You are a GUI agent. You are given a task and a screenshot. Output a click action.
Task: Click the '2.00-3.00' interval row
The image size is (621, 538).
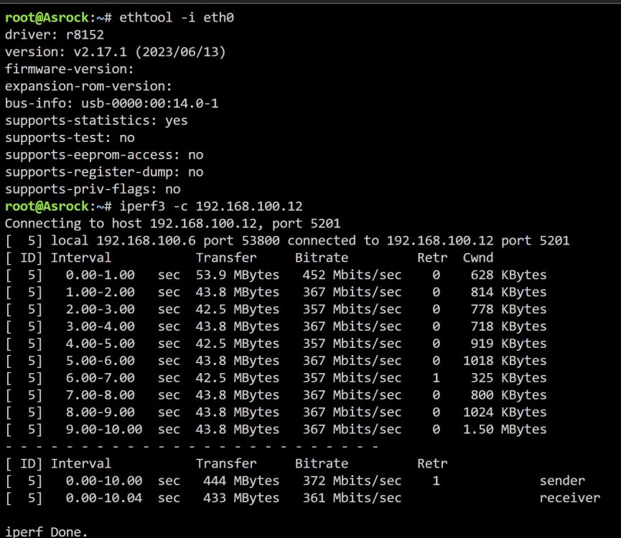pos(276,309)
